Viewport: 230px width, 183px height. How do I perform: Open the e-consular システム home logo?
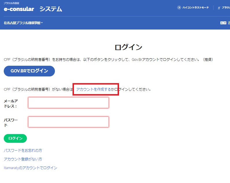(x=33, y=9)
